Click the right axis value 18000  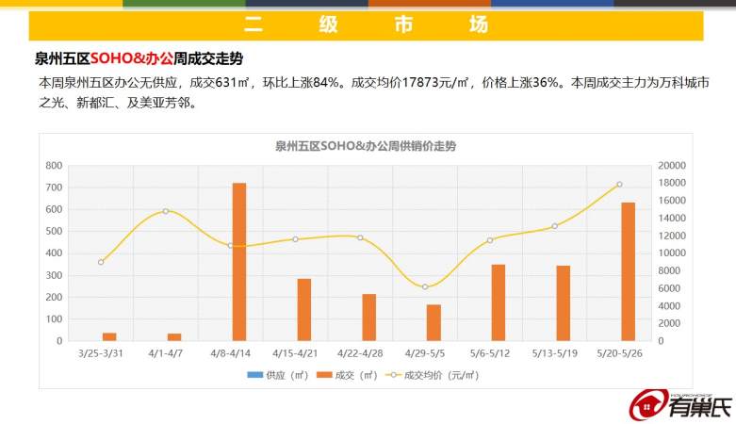click(672, 183)
